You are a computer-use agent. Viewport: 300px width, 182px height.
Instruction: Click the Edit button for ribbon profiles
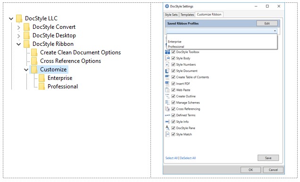pyautogui.click(x=267, y=23)
